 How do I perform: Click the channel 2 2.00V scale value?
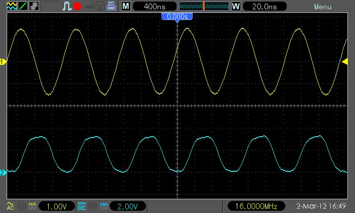(x=128, y=206)
